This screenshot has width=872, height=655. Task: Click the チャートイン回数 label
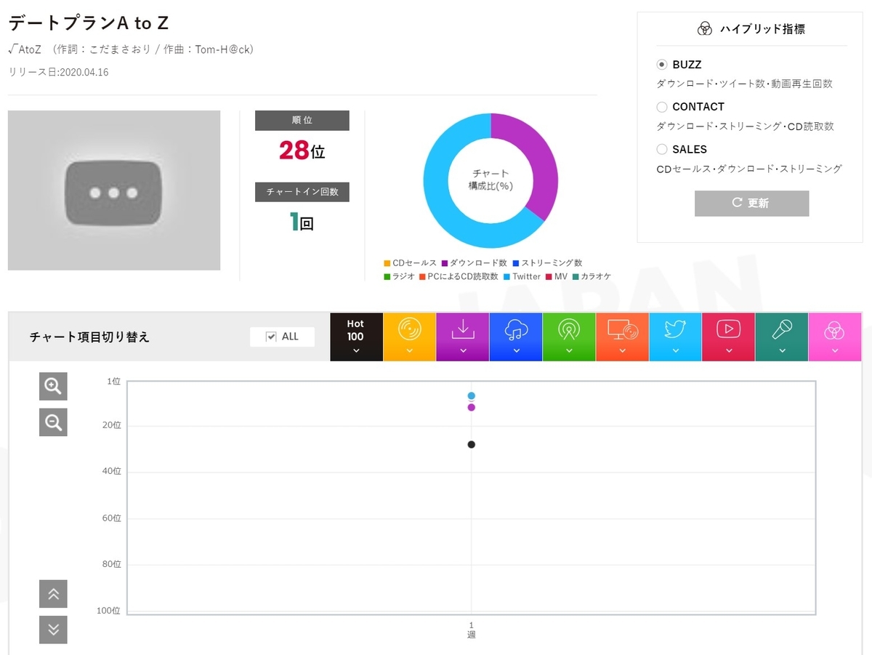[x=302, y=192]
